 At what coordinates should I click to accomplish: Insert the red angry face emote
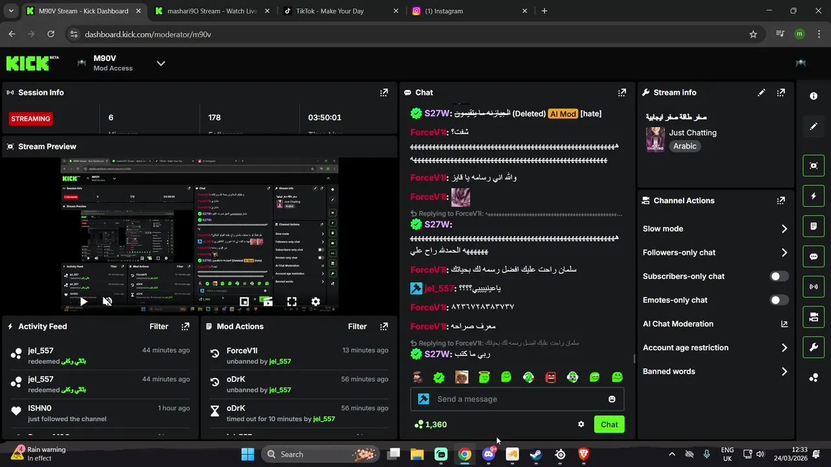coord(551,377)
